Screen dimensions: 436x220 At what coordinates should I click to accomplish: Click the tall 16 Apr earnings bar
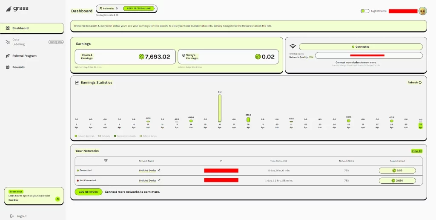point(220,108)
